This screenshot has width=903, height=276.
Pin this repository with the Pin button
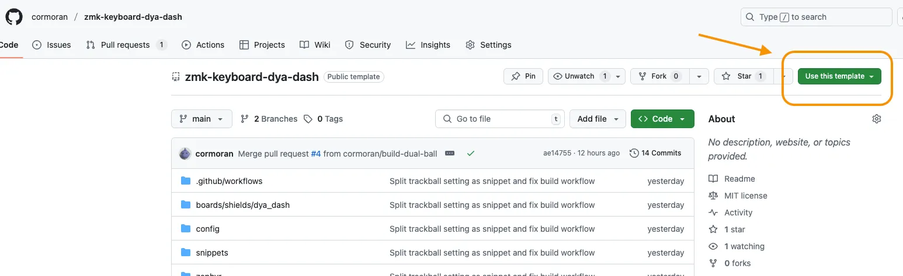tap(523, 76)
